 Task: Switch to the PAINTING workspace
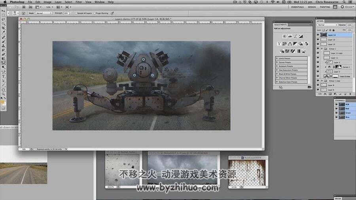pos(325,7)
